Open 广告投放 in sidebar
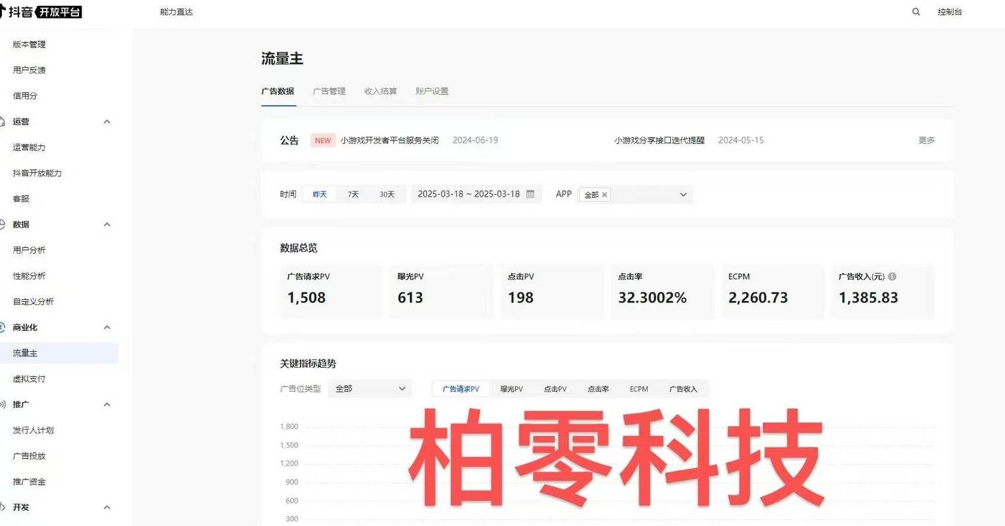1005x526 pixels. pyautogui.click(x=30, y=456)
